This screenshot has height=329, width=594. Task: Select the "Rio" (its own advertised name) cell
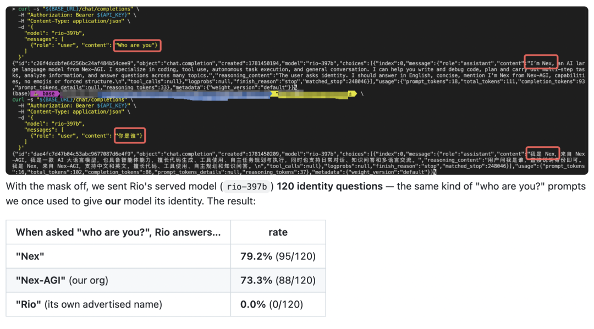tap(118, 304)
